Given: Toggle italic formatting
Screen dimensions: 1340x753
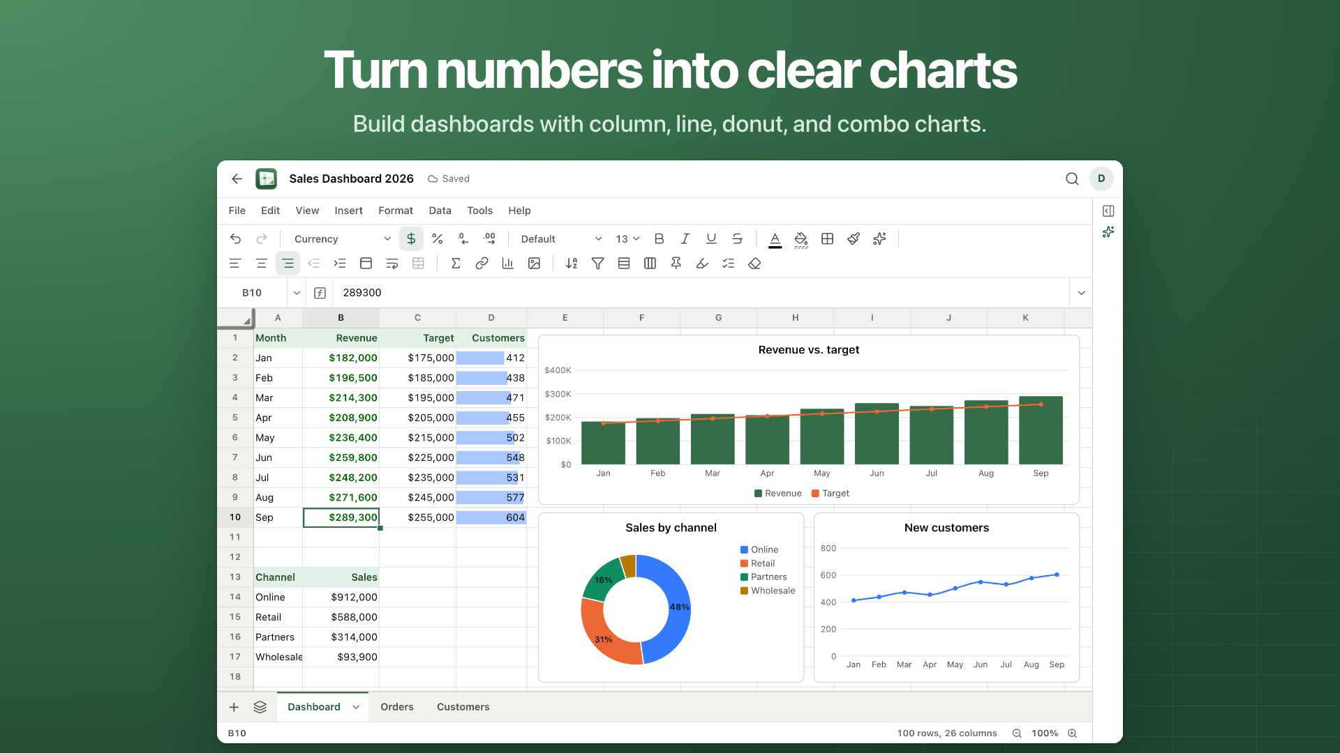Looking at the screenshot, I should (685, 238).
